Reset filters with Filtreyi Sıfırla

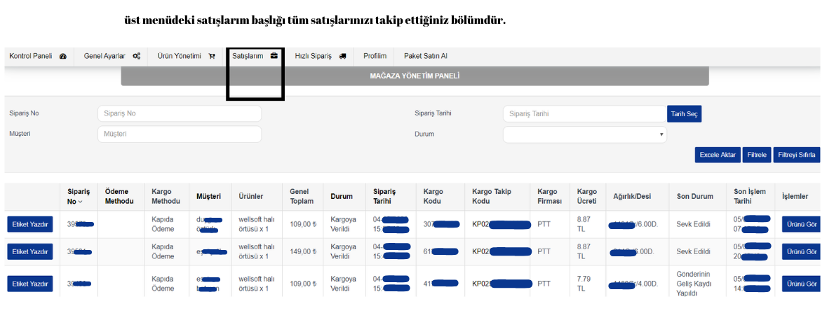pyautogui.click(x=797, y=155)
